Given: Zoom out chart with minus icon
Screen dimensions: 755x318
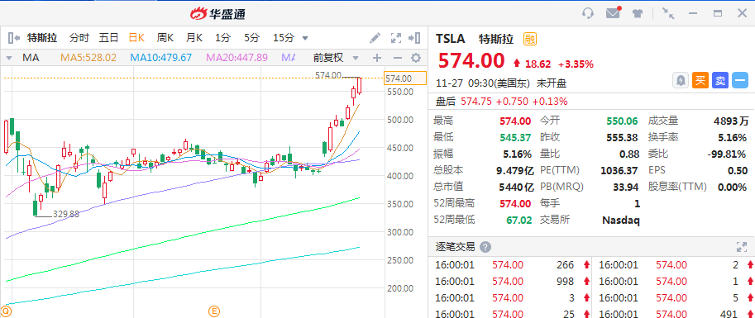Looking at the screenshot, I should (x=397, y=58).
